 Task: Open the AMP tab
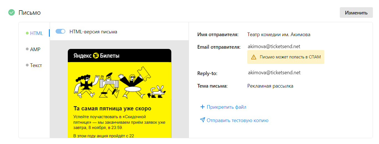35,49
